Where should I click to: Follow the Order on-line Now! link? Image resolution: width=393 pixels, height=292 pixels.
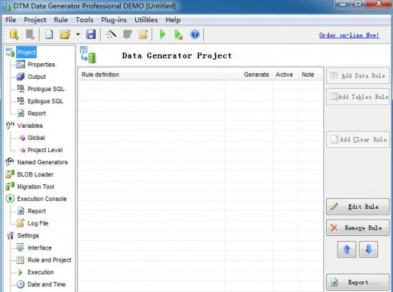[x=349, y=35]
